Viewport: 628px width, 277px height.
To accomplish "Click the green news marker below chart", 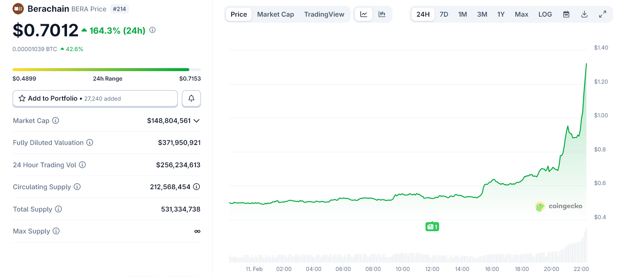I will tap(432, 227).
